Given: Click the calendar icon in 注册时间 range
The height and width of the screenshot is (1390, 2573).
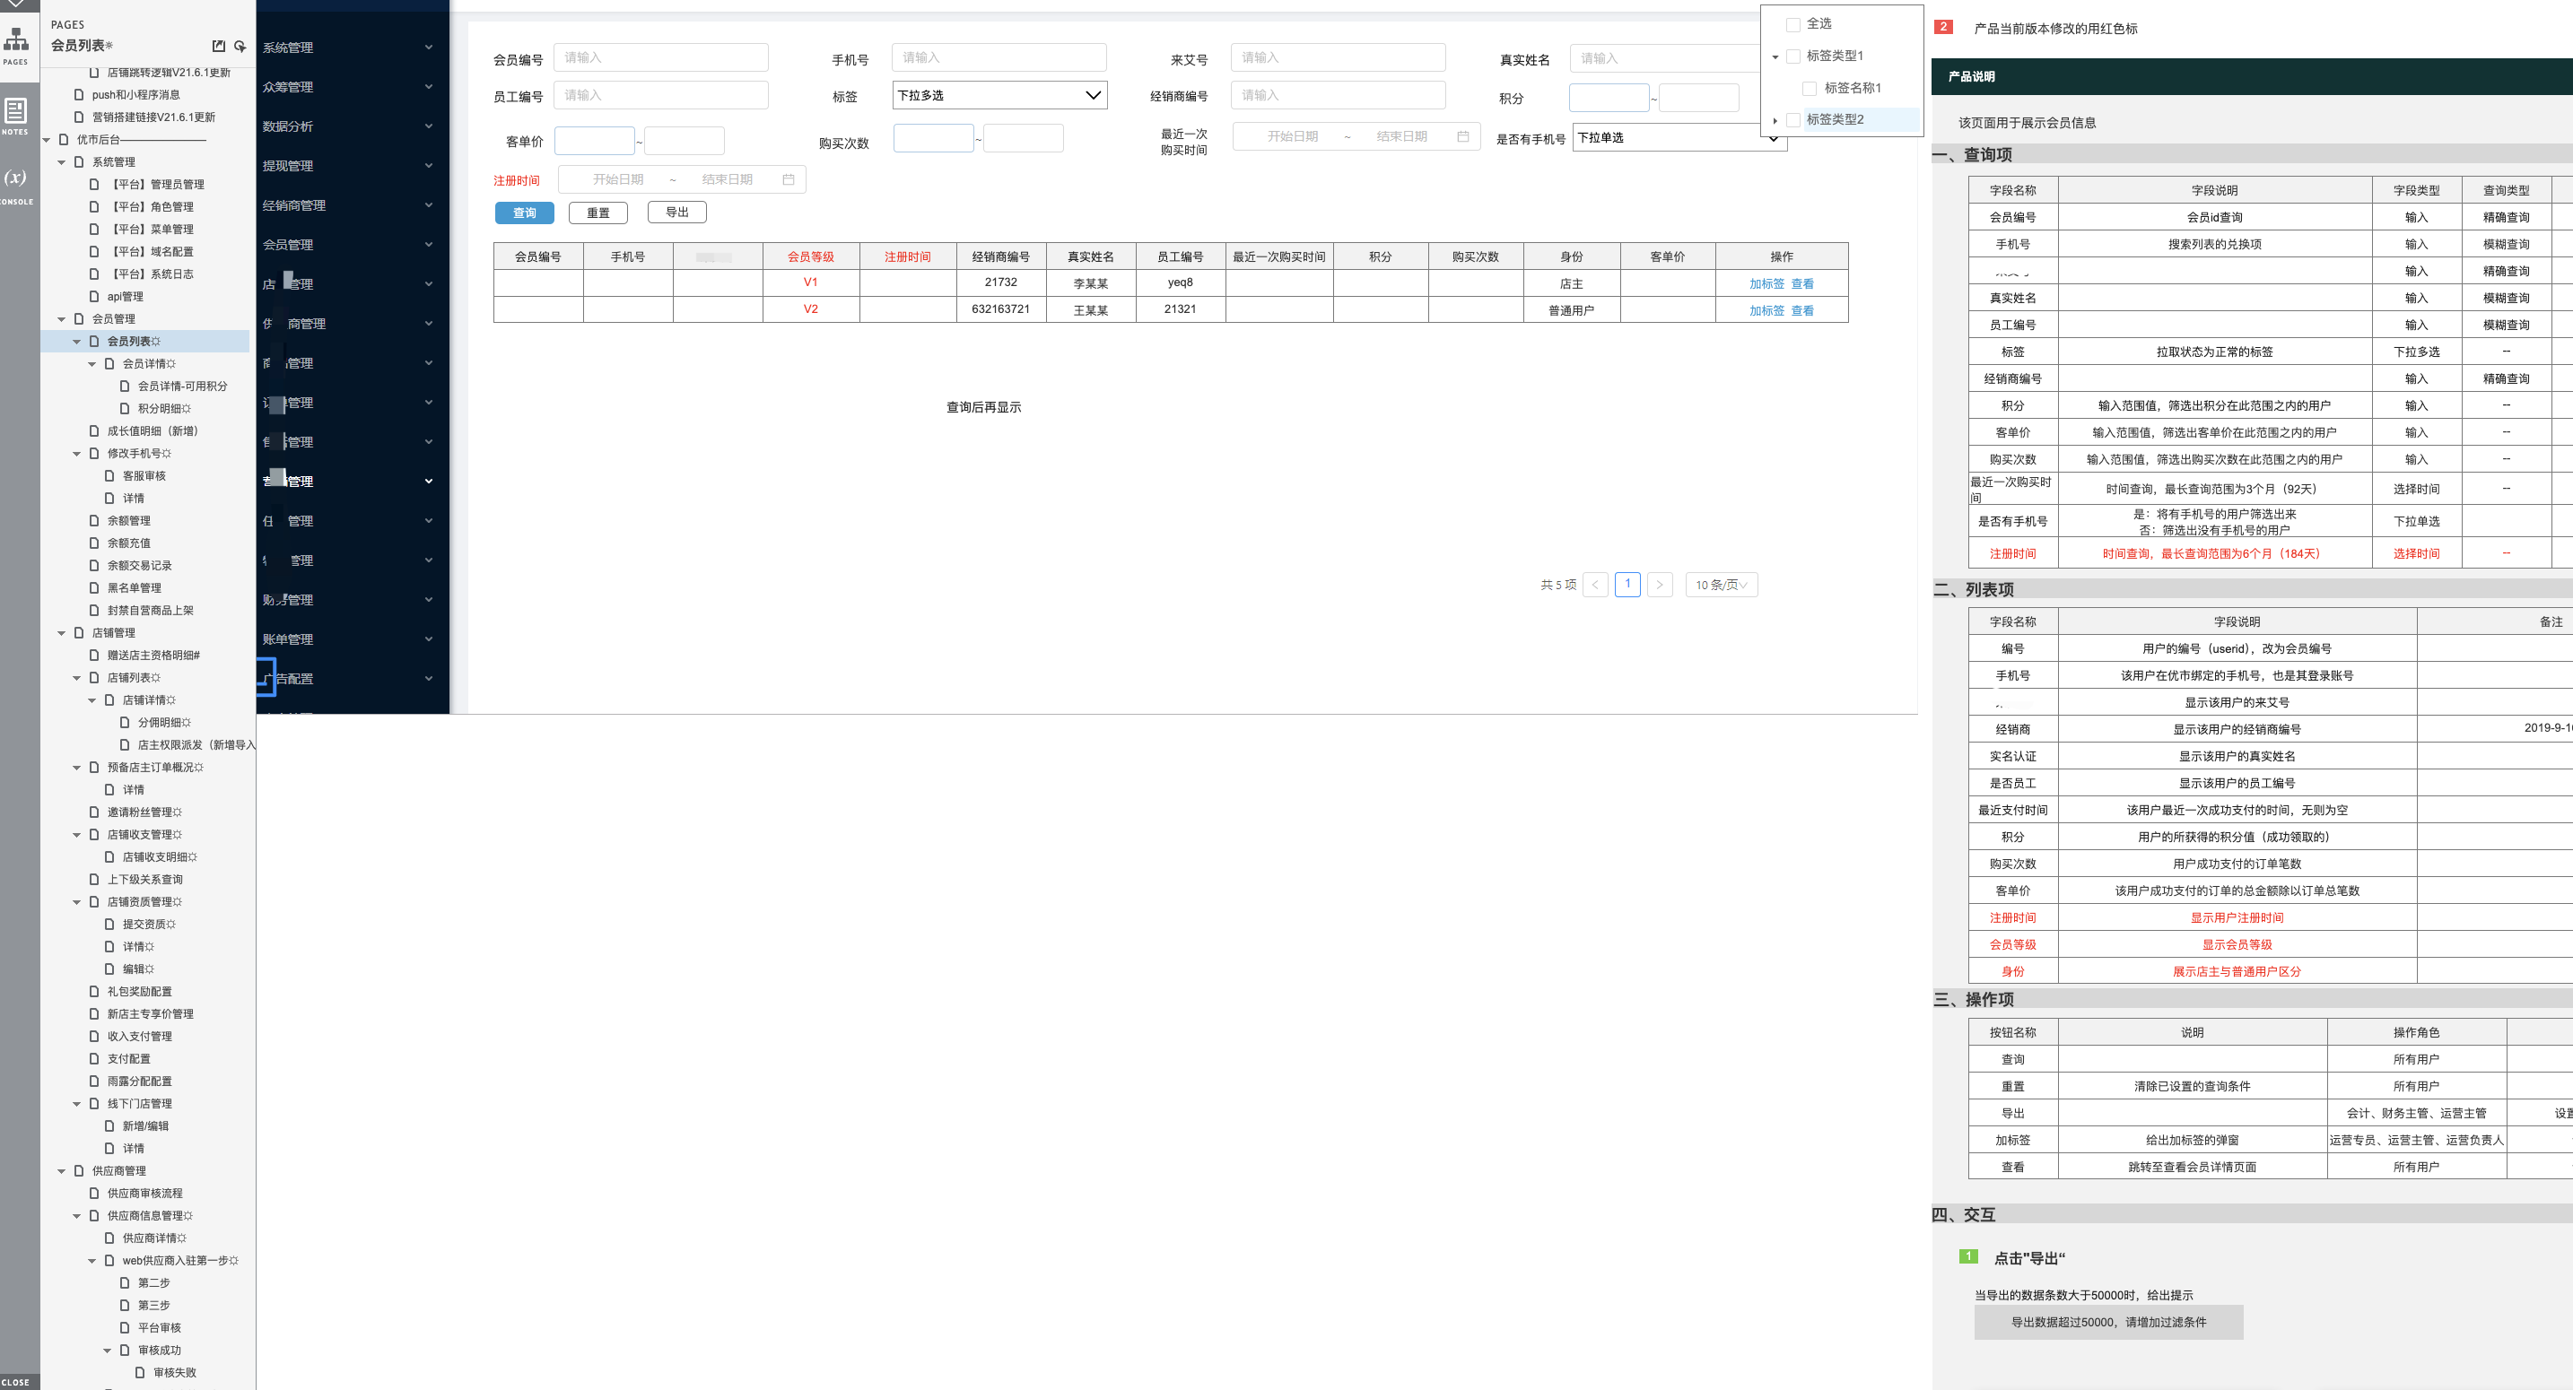Looking at the screenshot, I should click(788, 179).
